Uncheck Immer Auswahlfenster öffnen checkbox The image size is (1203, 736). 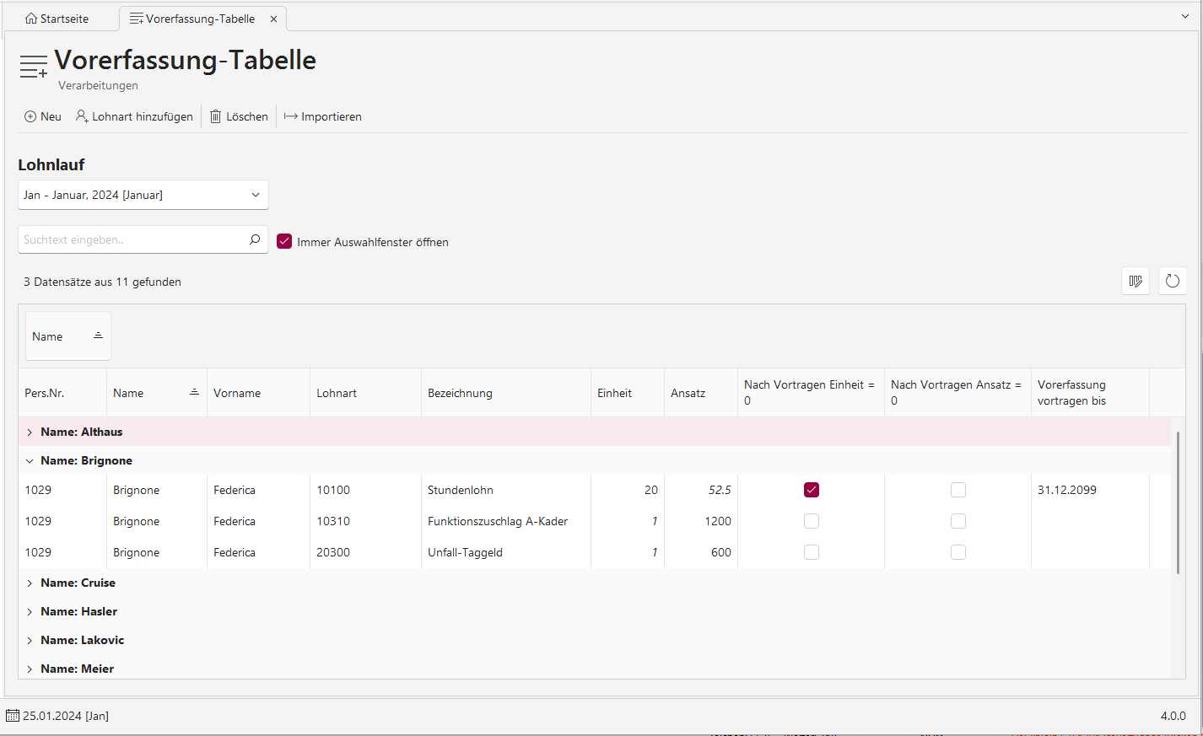click(284, 242)
